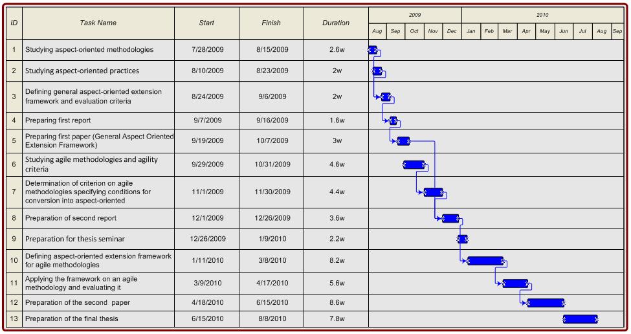631x334 pixels.
Task: Select "Studying aspect-oriented practices" task name
Action: coord(82,71)
